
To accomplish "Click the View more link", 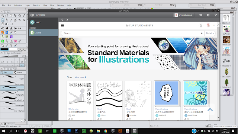I will (80, 77).
